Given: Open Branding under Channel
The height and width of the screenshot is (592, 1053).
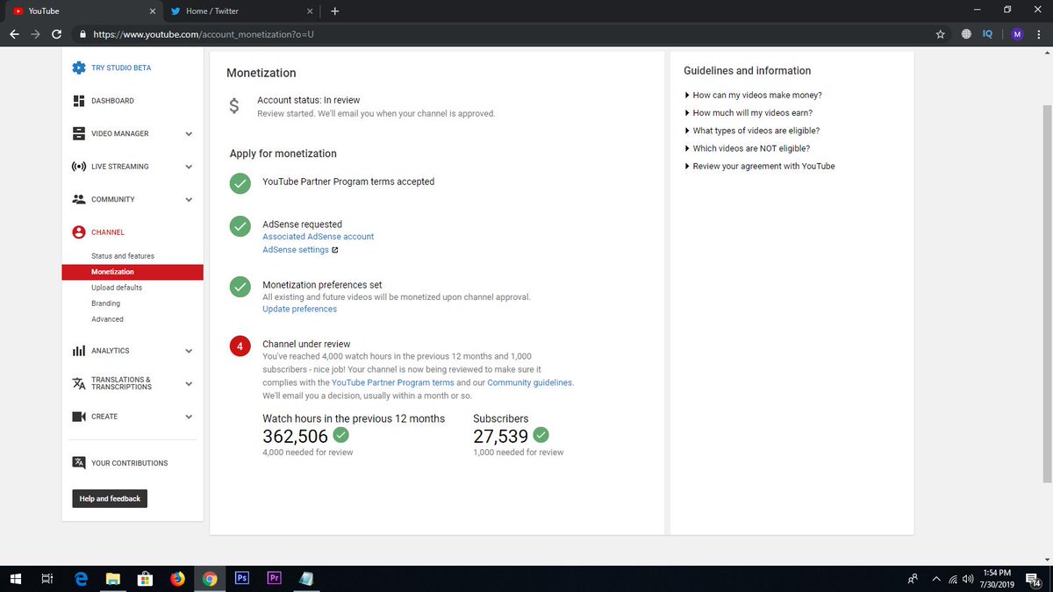Looking at the screenshot, I should click(105, 303).
